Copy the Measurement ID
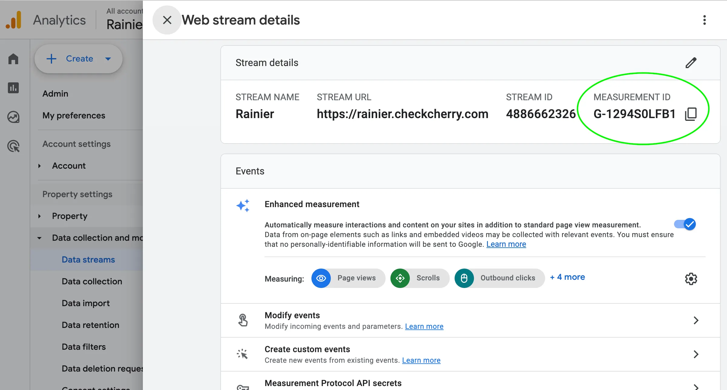 click(691, 114)
